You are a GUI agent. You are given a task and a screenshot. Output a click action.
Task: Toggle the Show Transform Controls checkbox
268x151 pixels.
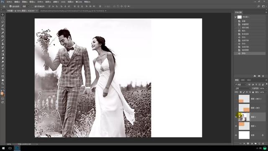click(x=33, y=6)
